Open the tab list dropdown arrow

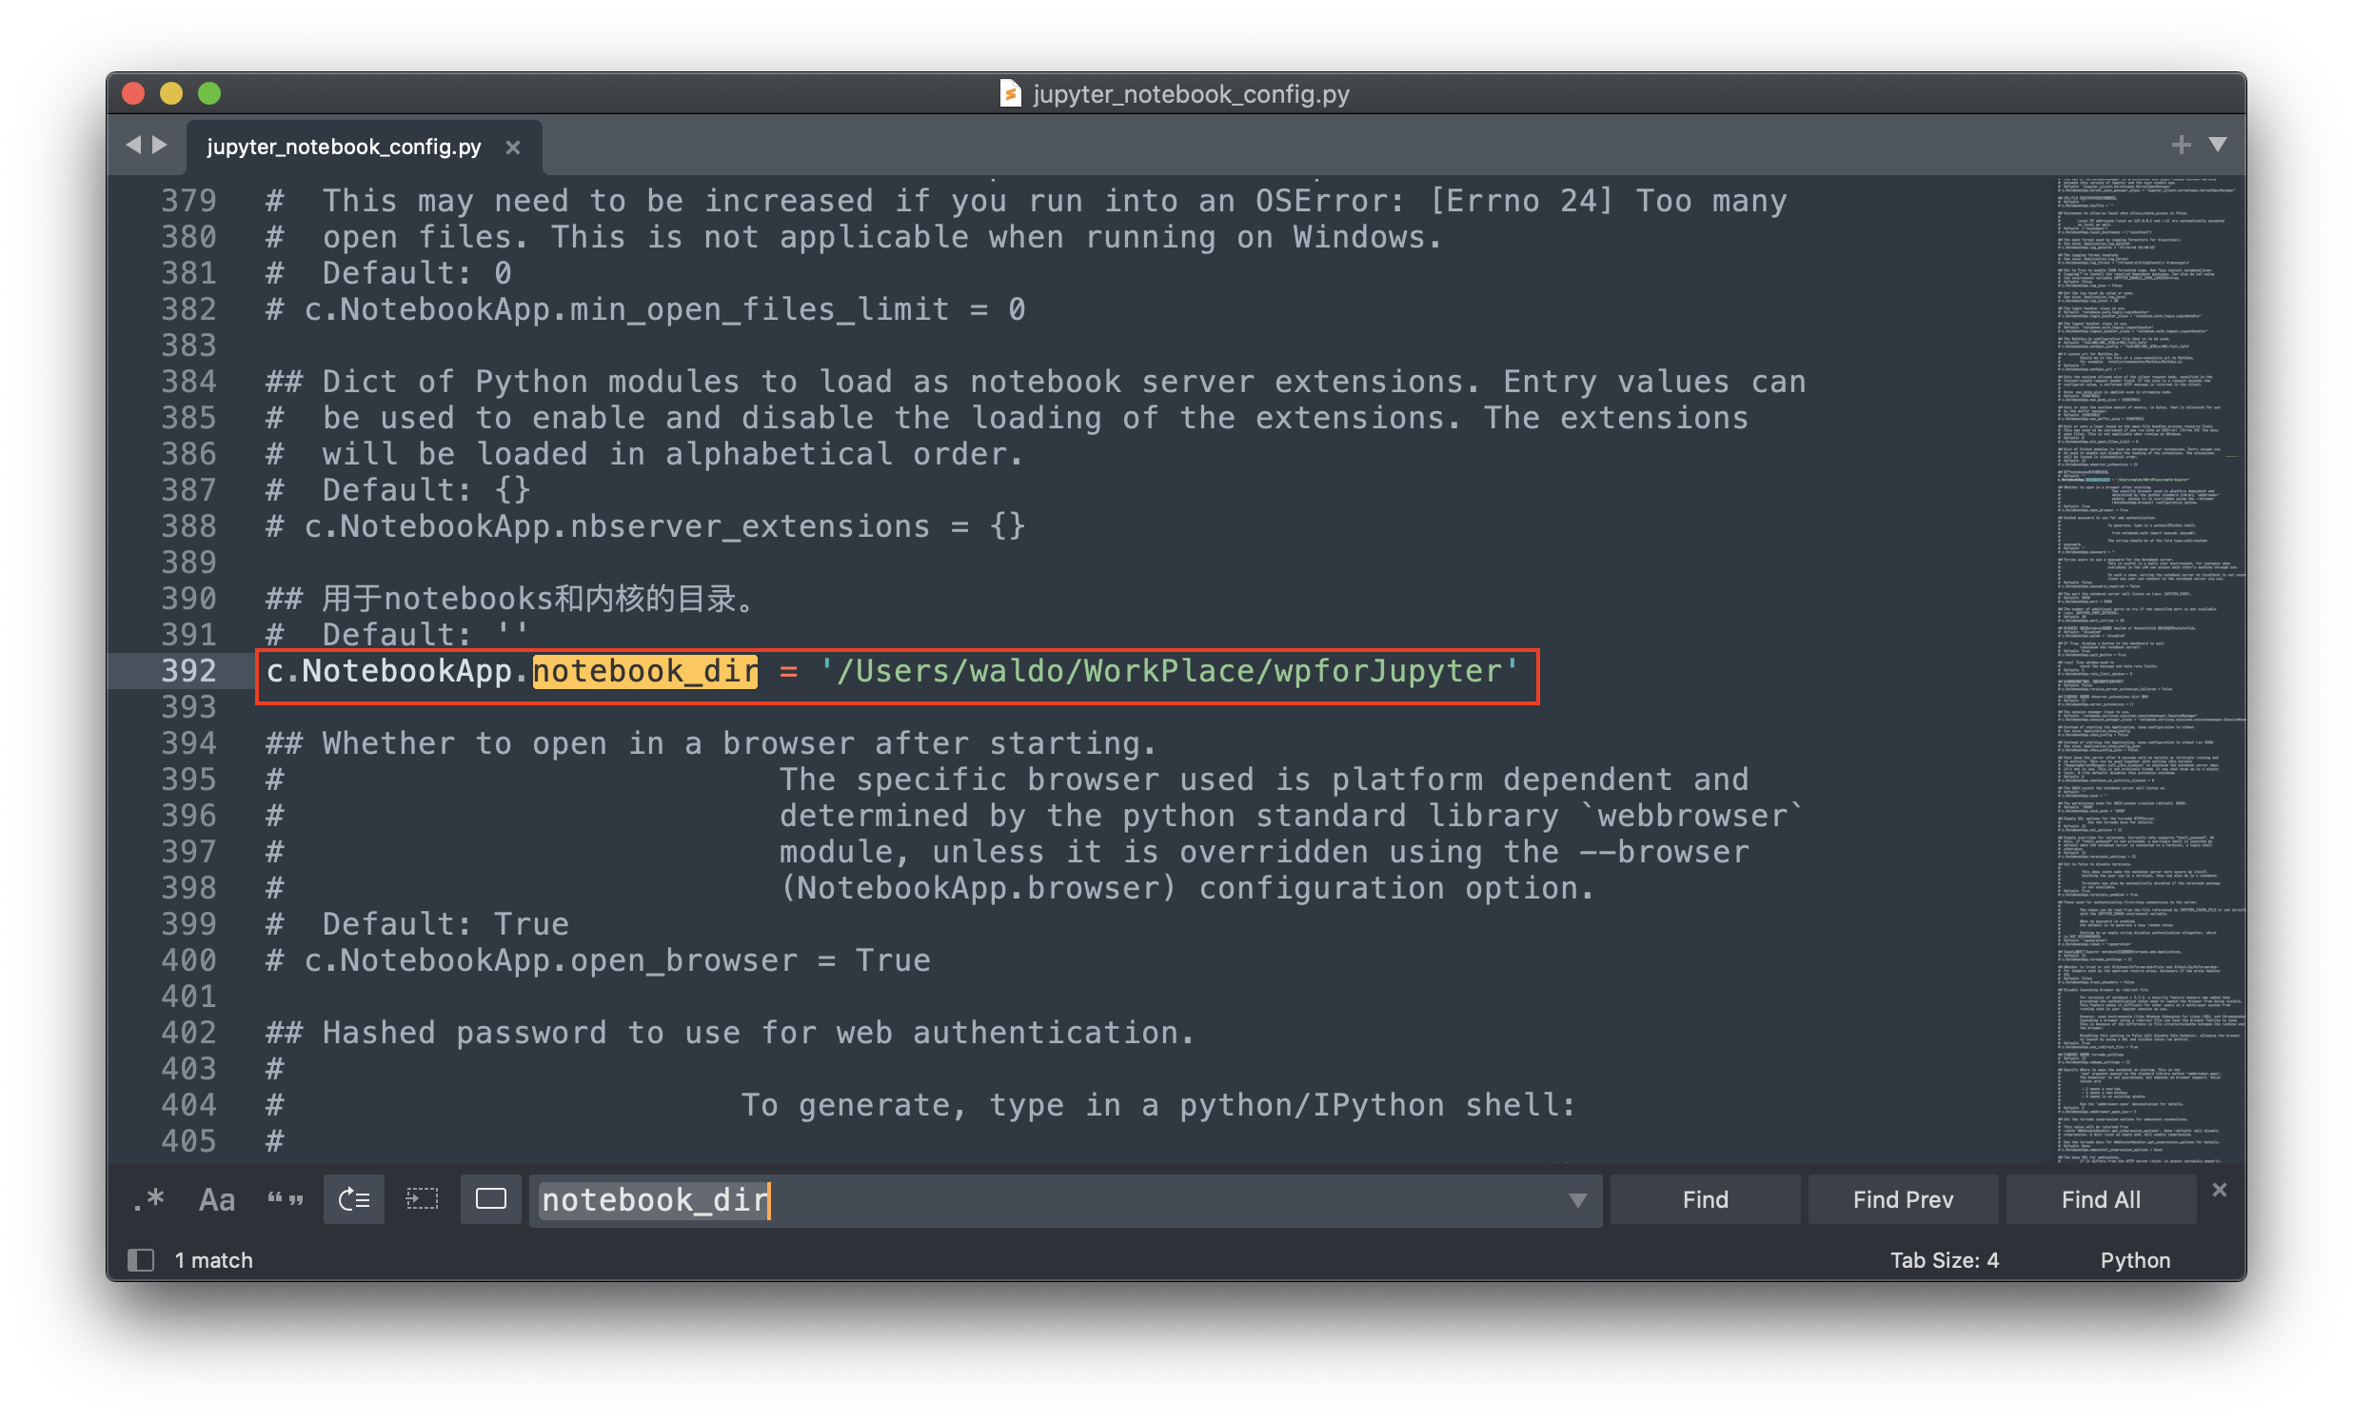pos(2218,146)
